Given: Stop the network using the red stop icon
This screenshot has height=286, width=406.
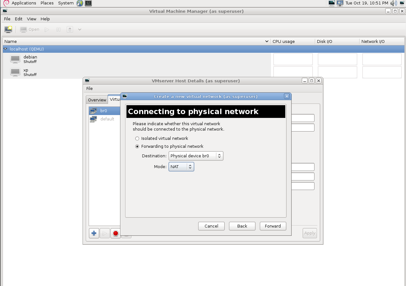Looking at the screenshot, I should (x=116, y=233).
